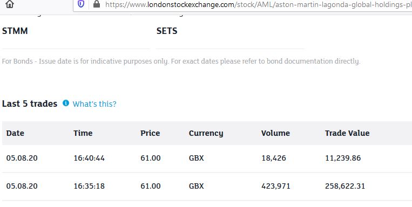
Task: Click volume figure 18,426
Action: point(274,158)
